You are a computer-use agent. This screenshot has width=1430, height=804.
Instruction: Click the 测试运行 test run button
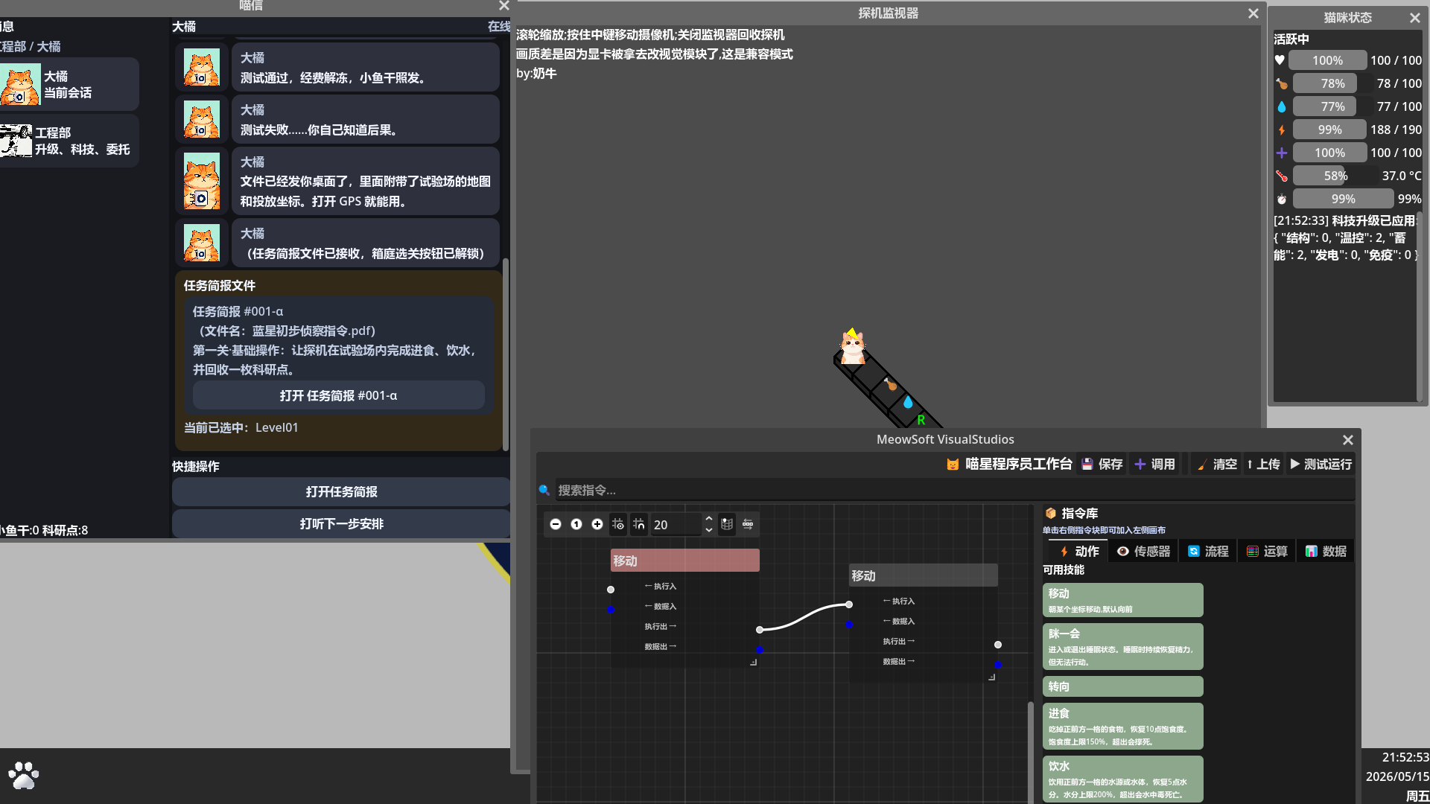pos(1321,464)
